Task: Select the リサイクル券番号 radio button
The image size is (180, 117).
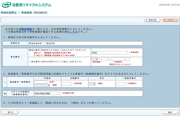Action: click(5, 93)
